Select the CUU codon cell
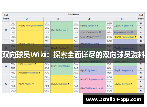The width and height of the screenshot is (147, 107). click(x=13, y=41)
